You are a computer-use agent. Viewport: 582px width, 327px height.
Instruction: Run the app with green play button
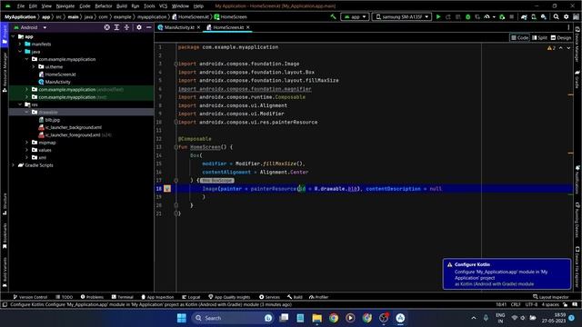438,16
